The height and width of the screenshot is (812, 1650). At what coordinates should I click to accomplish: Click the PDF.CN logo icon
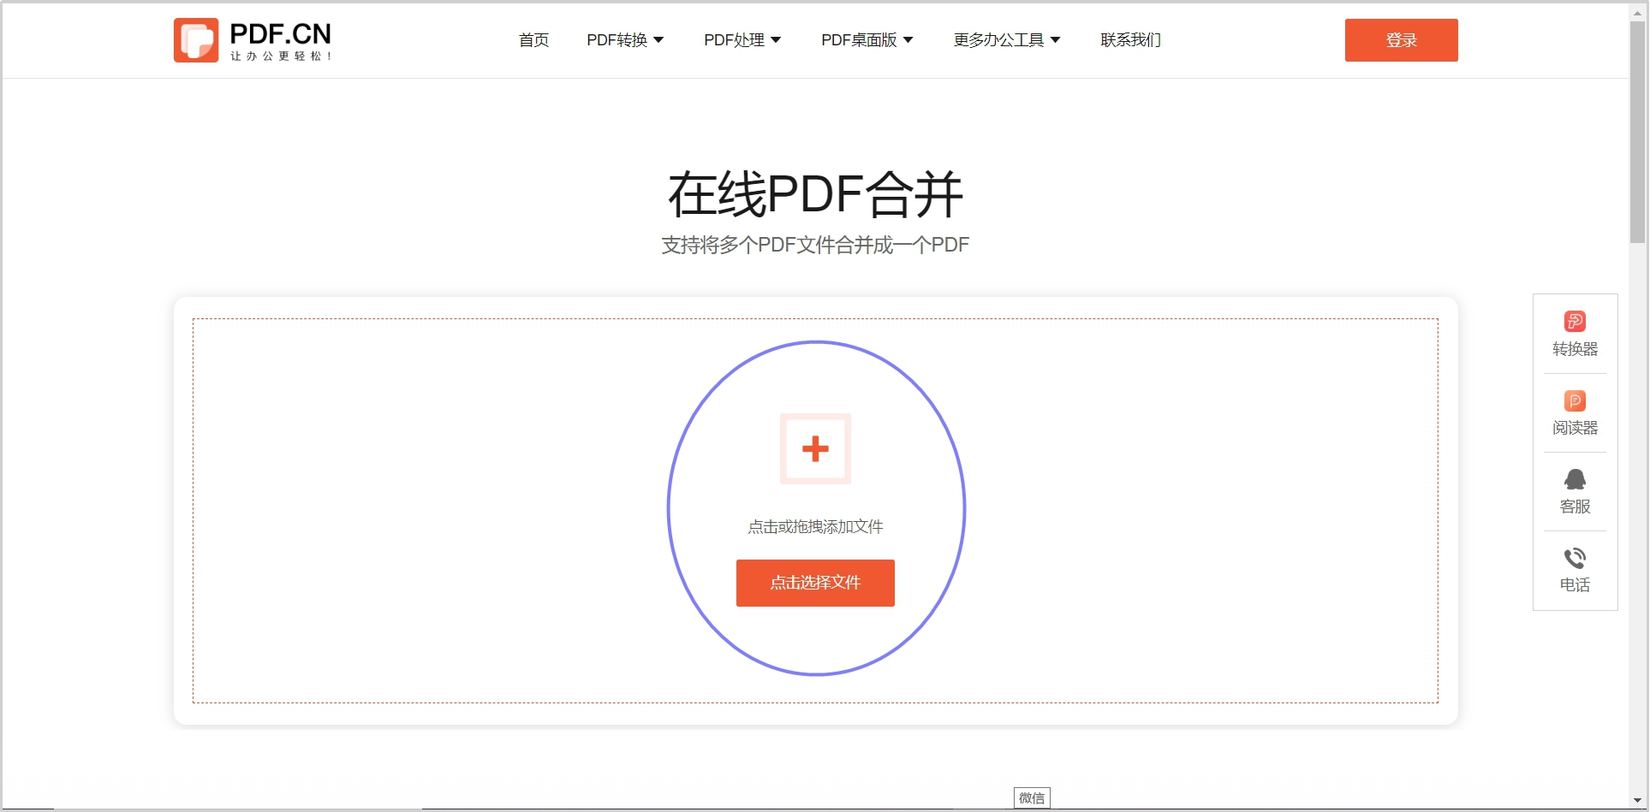coord(196,40)
